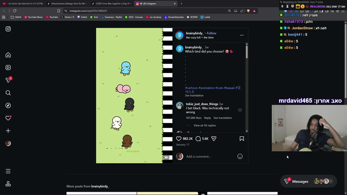Open YouTube Music bookmark
This screenshot has width=347, height=195.
[x=33, y=17]
